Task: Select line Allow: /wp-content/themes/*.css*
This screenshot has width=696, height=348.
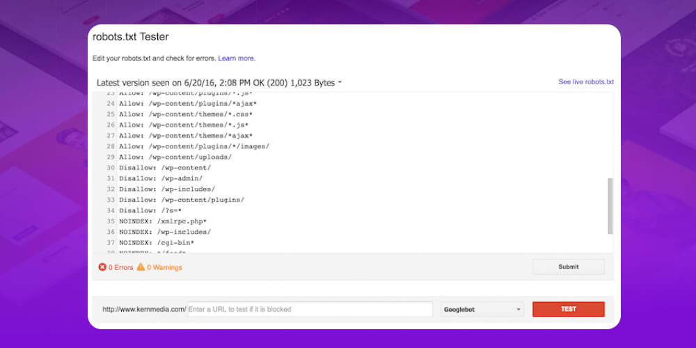Action: [186, 115]
